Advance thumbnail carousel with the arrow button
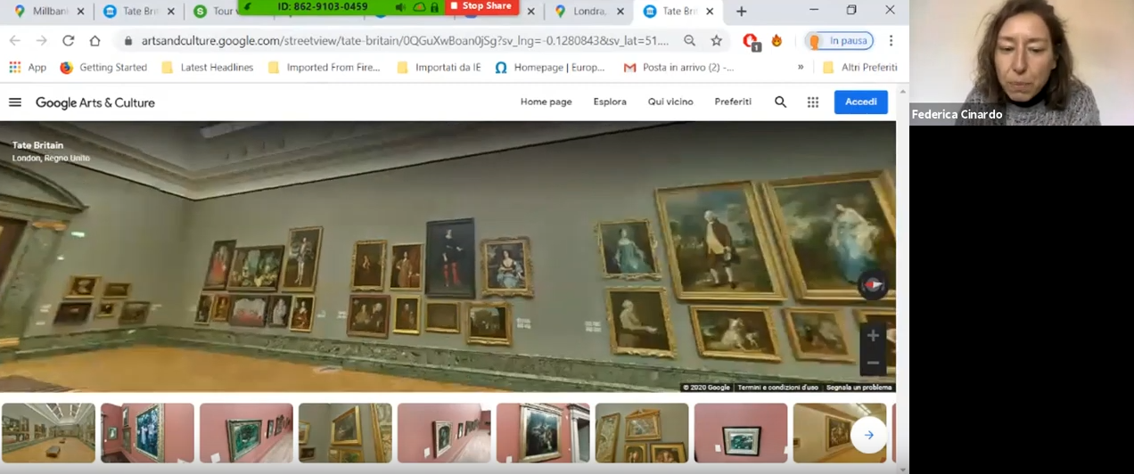This screenshot has height=474, width=1134. (868, 435)
